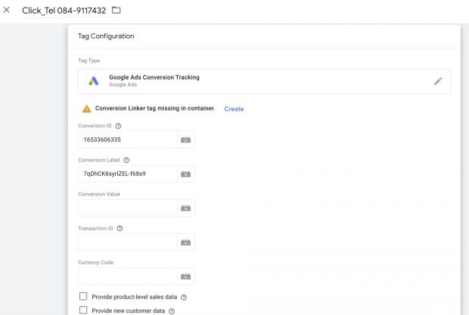Insert a variable into Transaction ID
Viewport: 469px width, 315px height.
(186, 242)
